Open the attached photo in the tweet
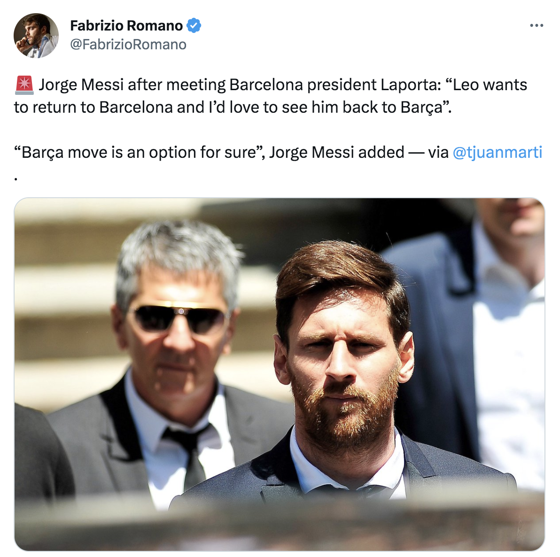This screenshot has height=557, width=560. tap(279, 373)
